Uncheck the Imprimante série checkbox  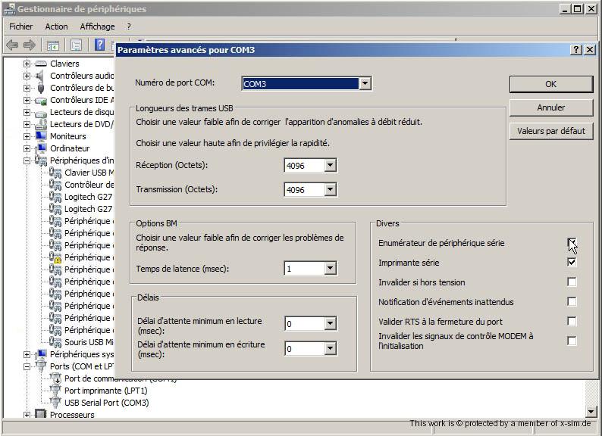pyautogui.click(x=572, y=262)
